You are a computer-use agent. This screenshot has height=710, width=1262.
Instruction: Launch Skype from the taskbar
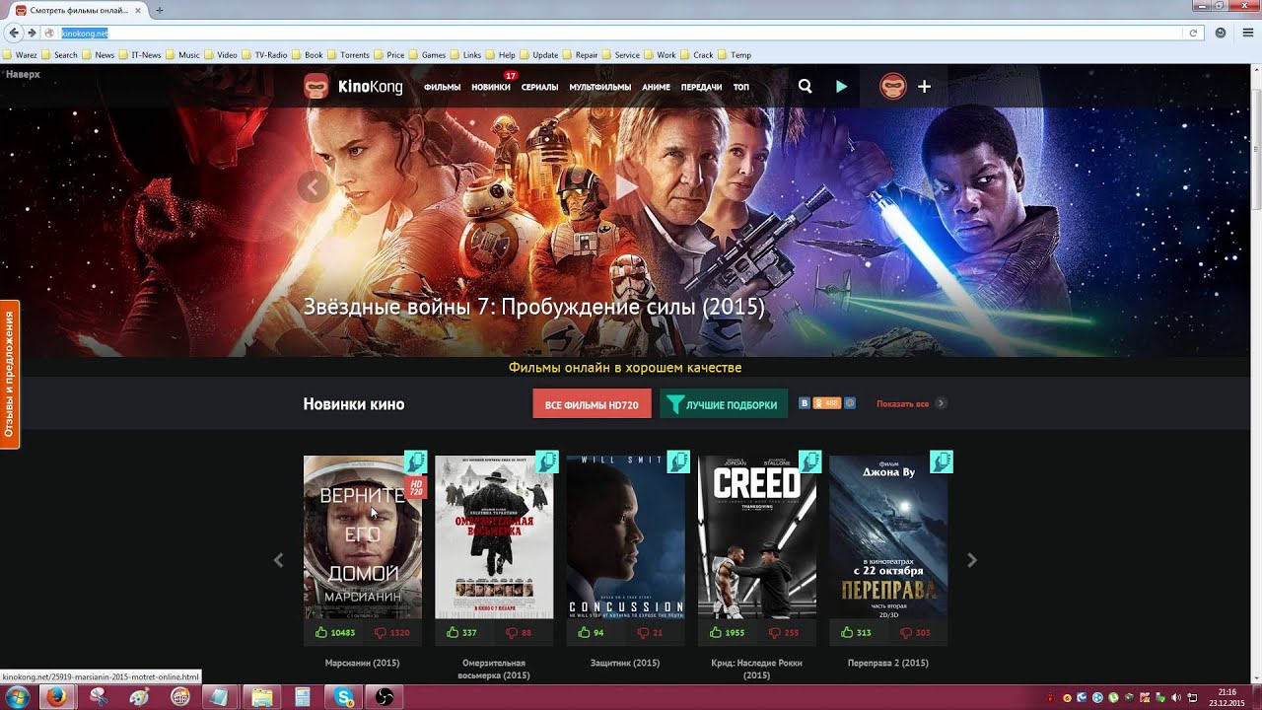tap(344, 697)
